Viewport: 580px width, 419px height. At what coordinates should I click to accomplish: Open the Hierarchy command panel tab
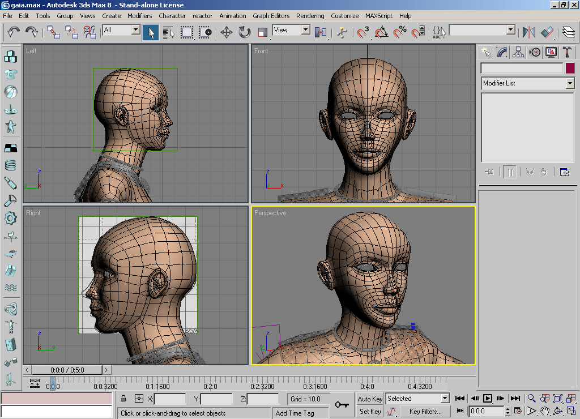518,52
